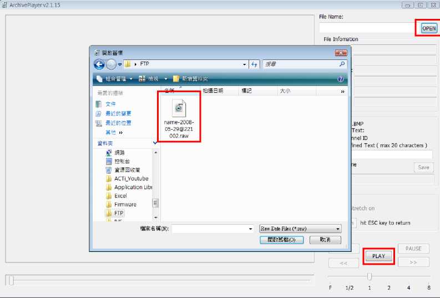Open the views menu in dialog toolbar
440x298 pixels.
pos(153,79)
